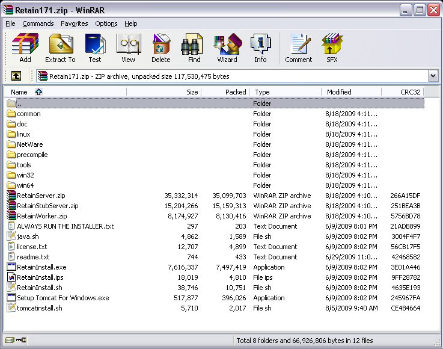Select RetainStubServer.zip file name

(47, 206)
